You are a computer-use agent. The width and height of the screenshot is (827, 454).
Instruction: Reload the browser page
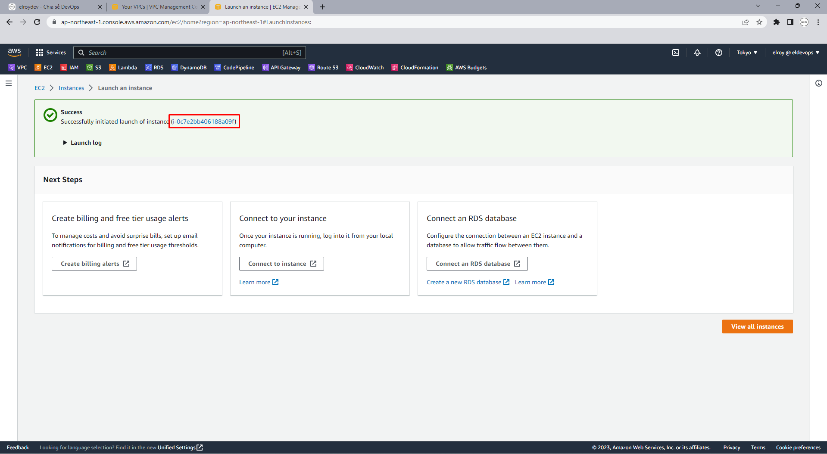[x=37, y=22]
